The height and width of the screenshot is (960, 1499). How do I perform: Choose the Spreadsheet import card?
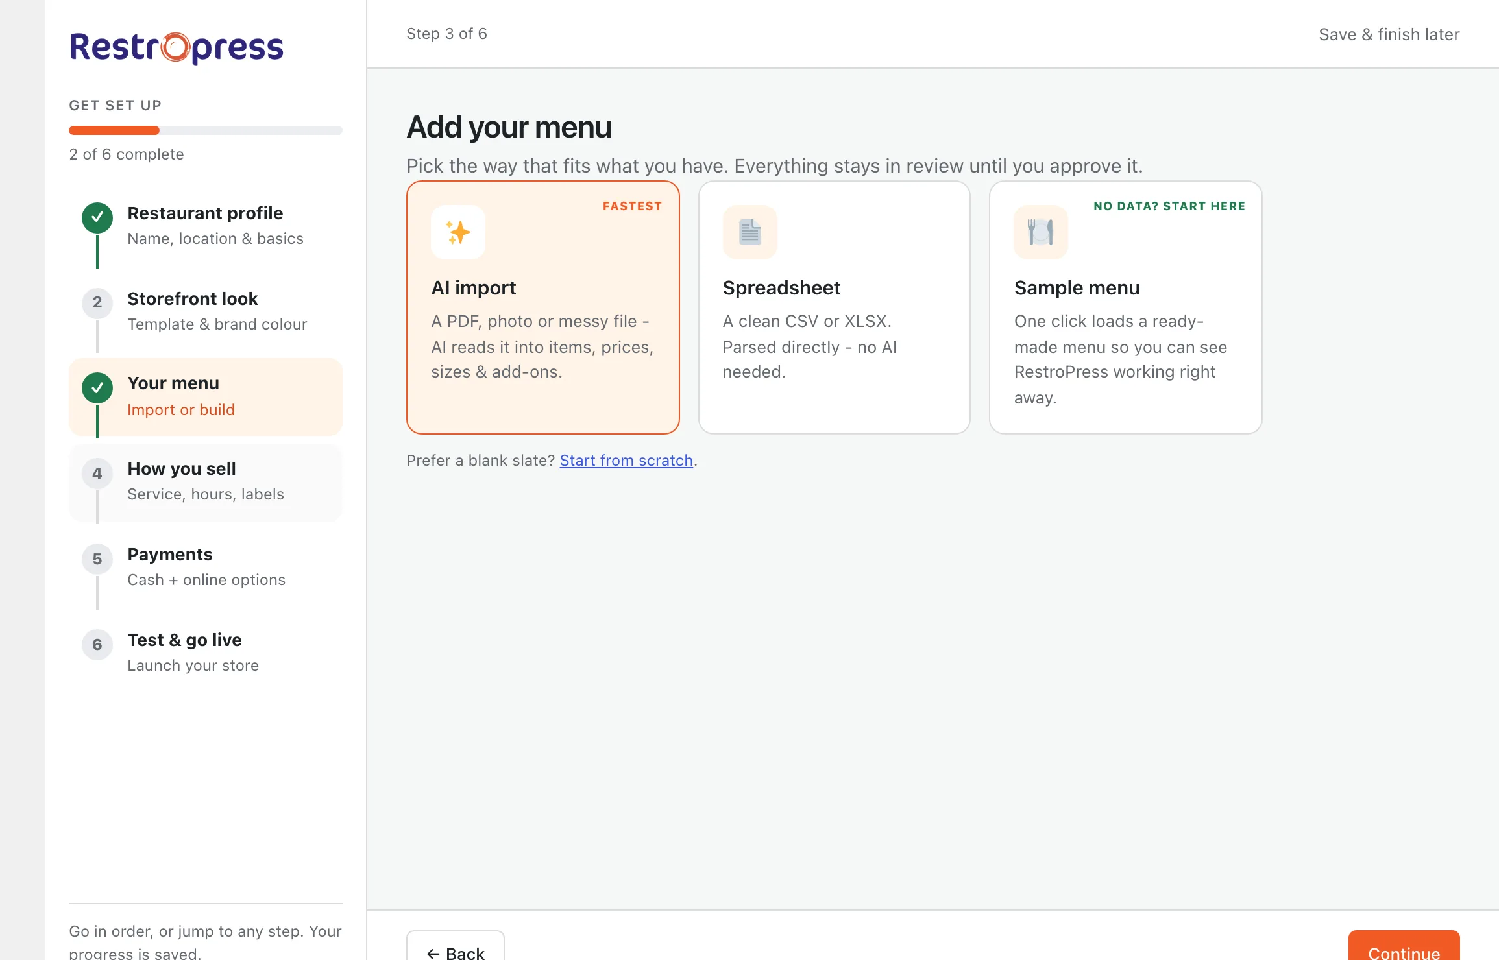pos(835,307)
